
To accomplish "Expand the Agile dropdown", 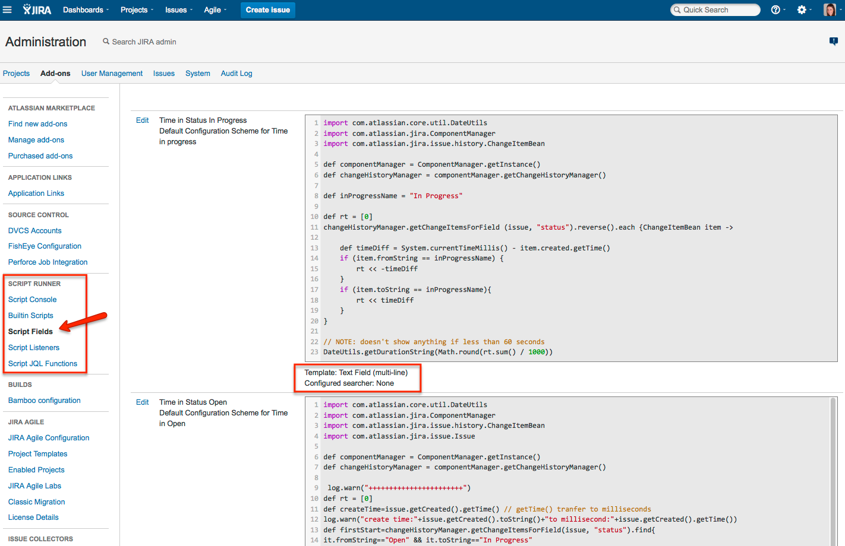I will 215,9.
